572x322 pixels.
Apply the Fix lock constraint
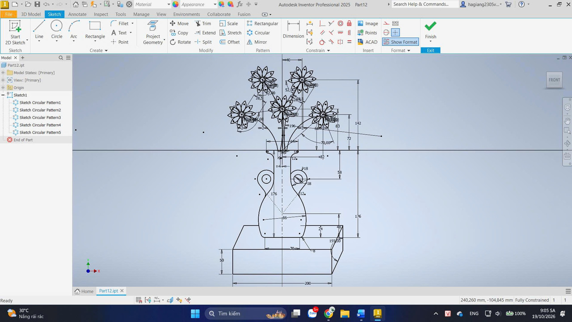[x=349, y=24]
